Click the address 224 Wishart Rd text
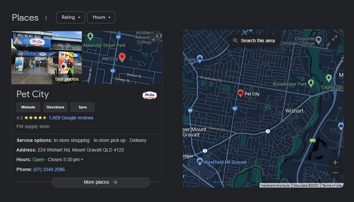Screen dimensions: 354x202 [81, 150]
